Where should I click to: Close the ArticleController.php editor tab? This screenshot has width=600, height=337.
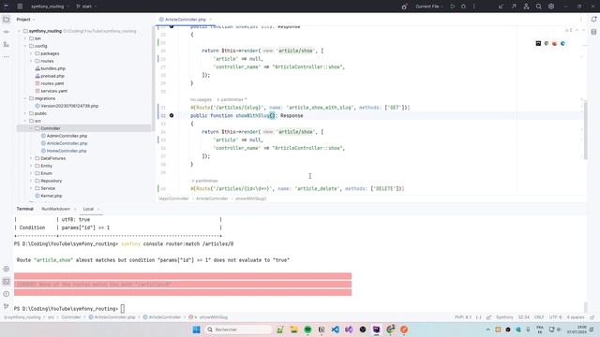(210, 19)
